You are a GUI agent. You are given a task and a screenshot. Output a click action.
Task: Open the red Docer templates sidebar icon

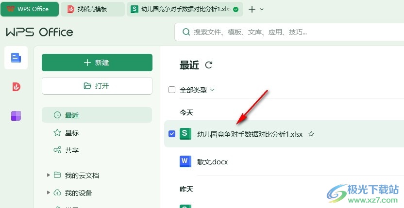click(x=16, y=87)
